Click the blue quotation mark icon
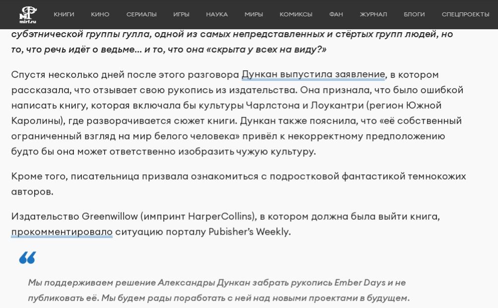 click(28, 257)
